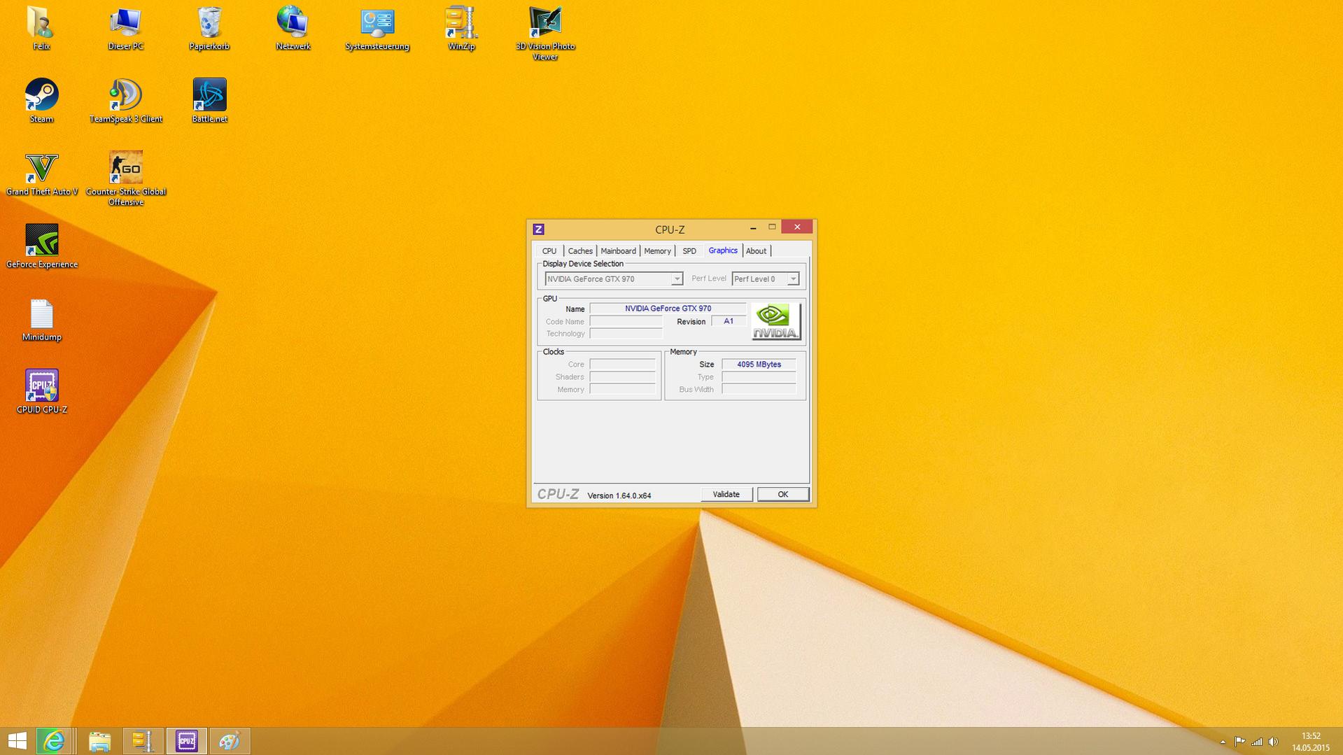Switch to the Memory tab

coord(657,251)
